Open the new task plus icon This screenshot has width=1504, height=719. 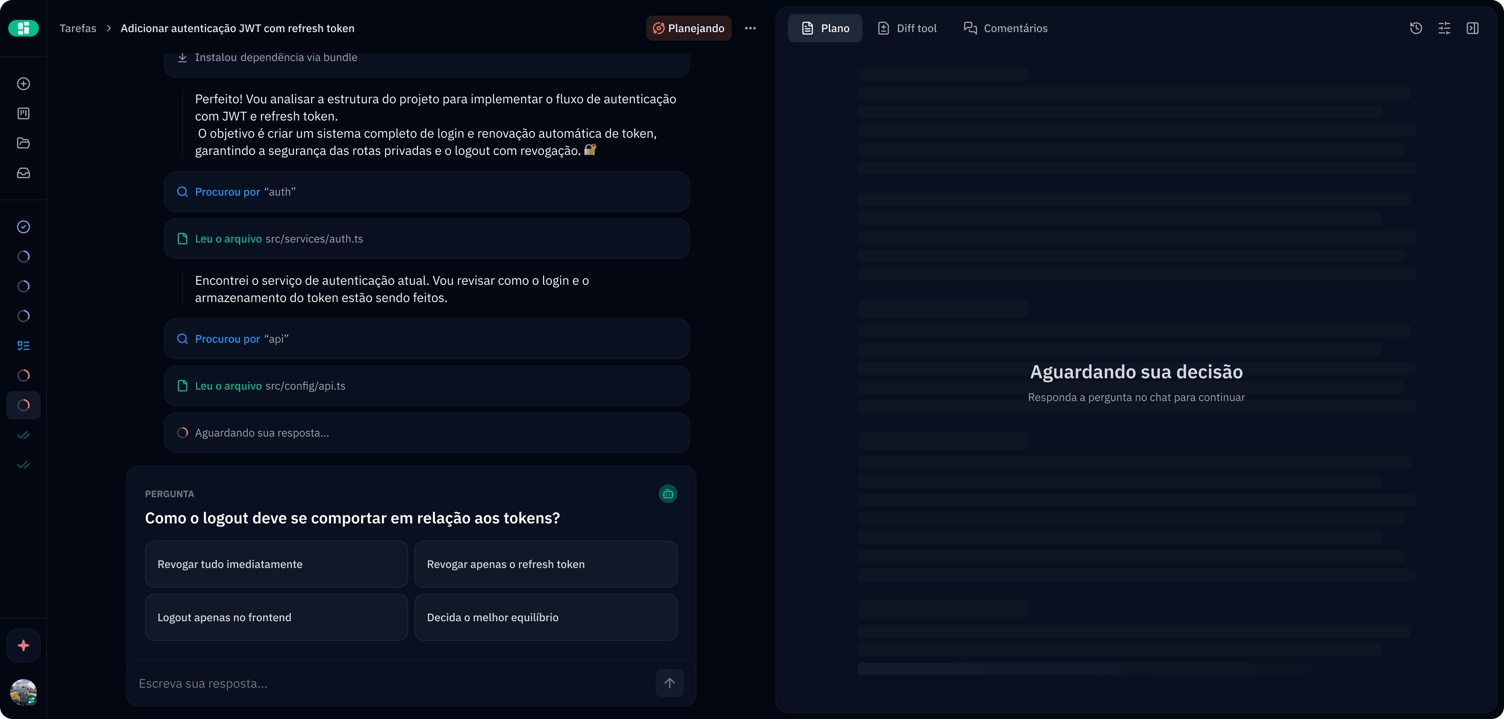23,83
